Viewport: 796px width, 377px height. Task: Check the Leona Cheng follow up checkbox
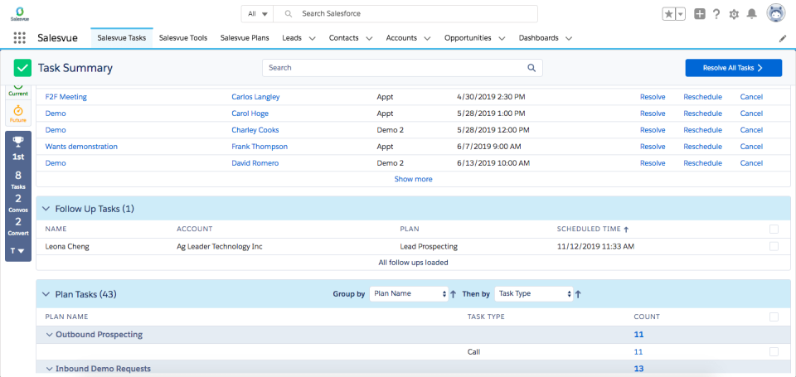[774, 246]
